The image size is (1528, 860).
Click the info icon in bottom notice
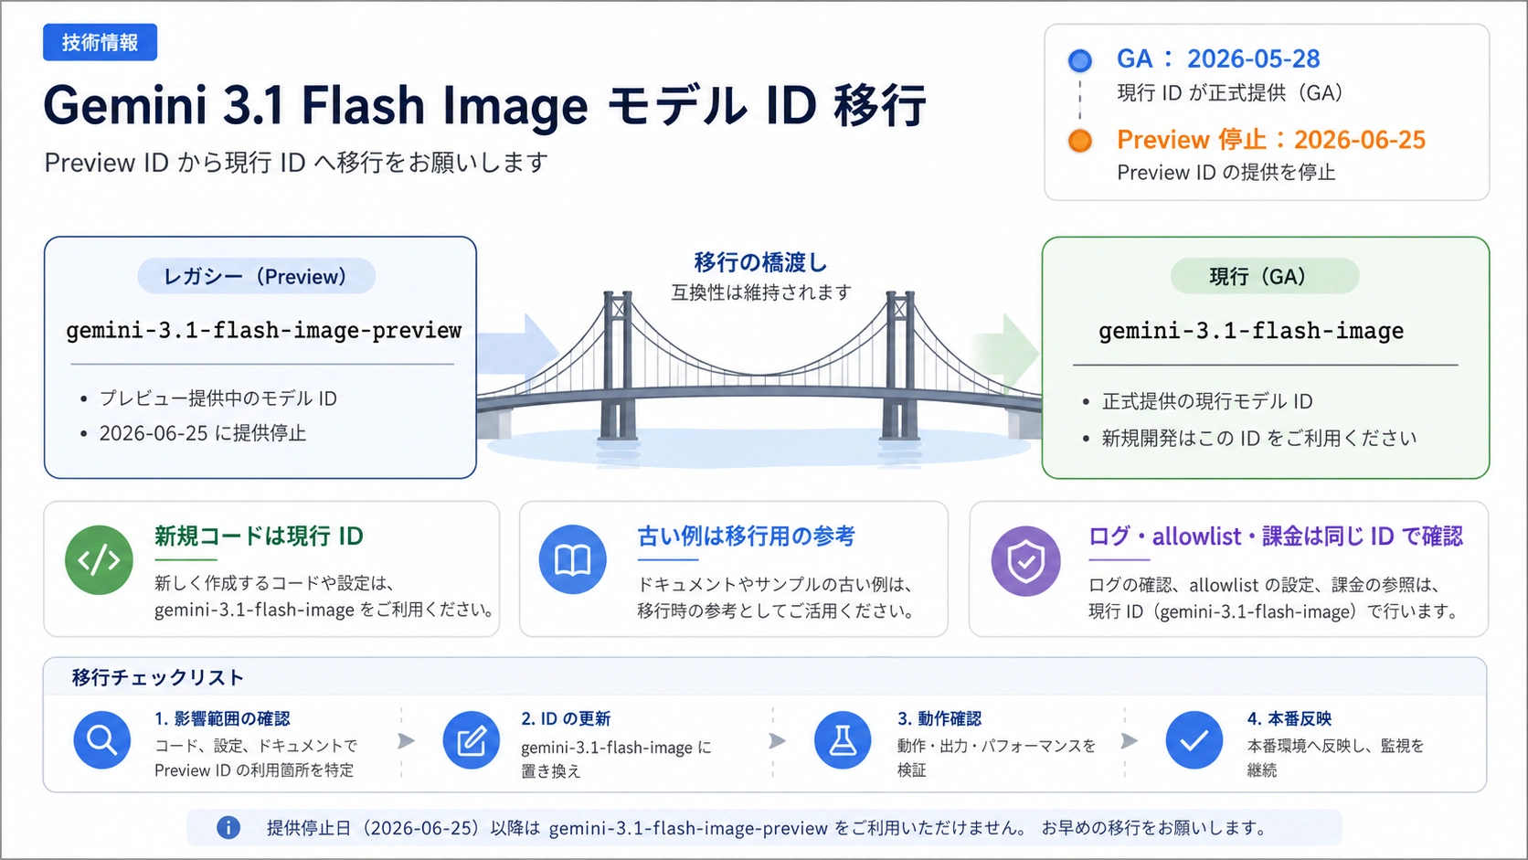(x=228, y=828)
